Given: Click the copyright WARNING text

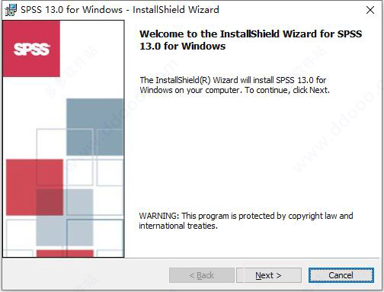Looking at the screenshot, I should [246, 220].
